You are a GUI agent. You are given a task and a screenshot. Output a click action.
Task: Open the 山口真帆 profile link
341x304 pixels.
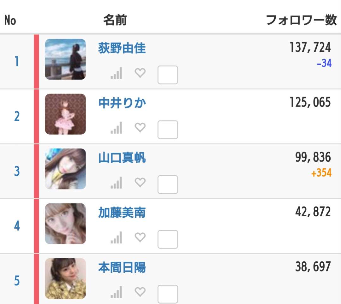coord(122,158)
